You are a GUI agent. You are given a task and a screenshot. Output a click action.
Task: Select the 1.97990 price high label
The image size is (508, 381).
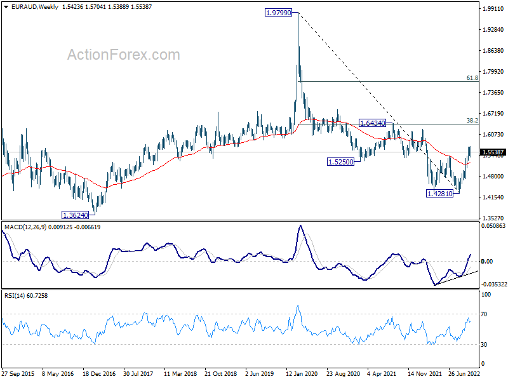278,13
